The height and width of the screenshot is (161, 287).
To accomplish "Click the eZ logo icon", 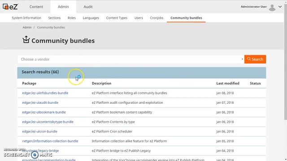I will (x=10, y=7).
